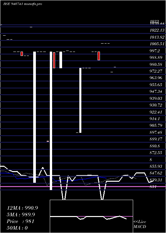The height and width of the screenshot is (233, 166).
Task: Click the 855.93 price axis label
Action: (x=156, y=166)
